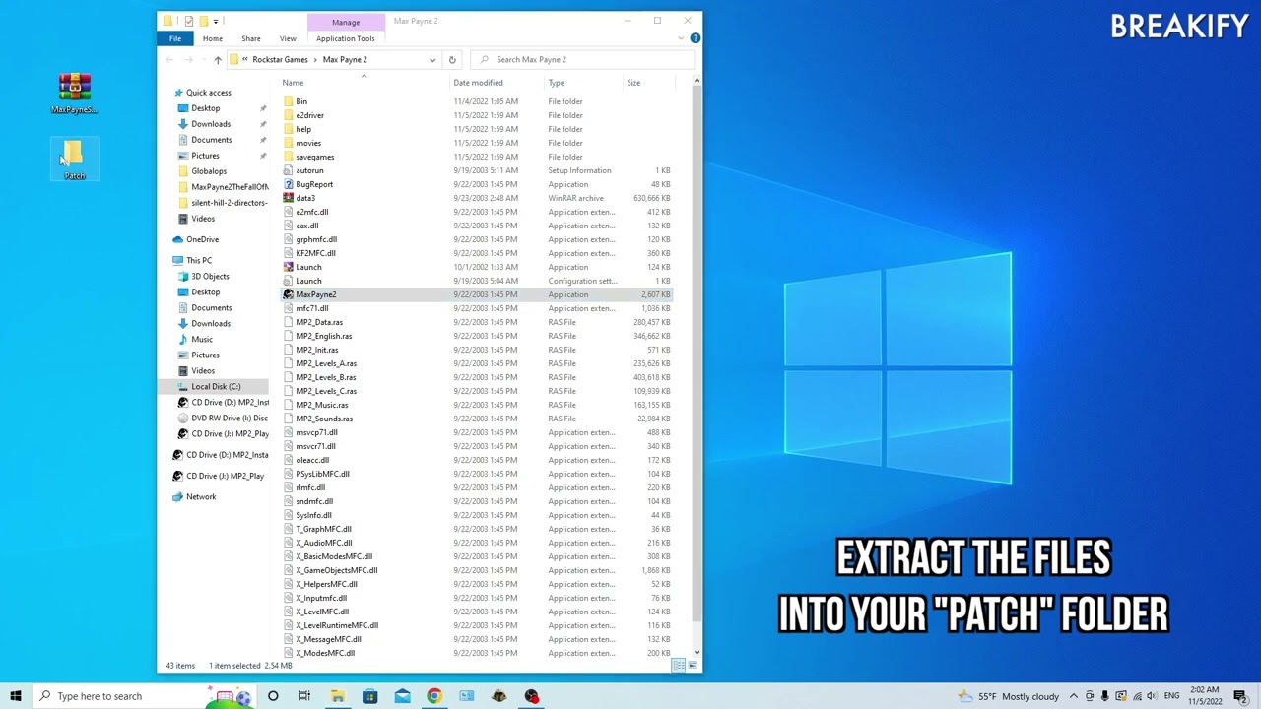
Task: Open the notification center
Action: coord(1240,696)
